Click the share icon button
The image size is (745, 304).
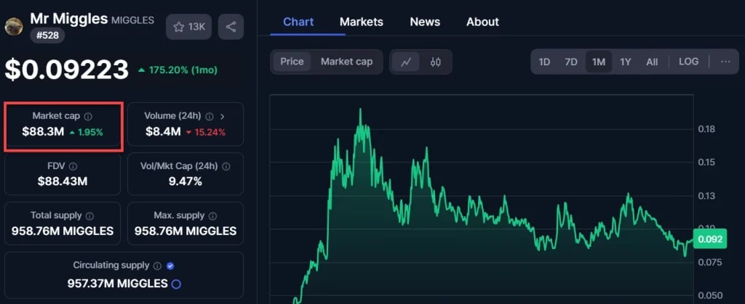[x=231, y=27]
